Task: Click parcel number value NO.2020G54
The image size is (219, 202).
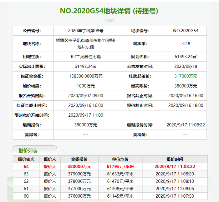Action: point(186,31)
